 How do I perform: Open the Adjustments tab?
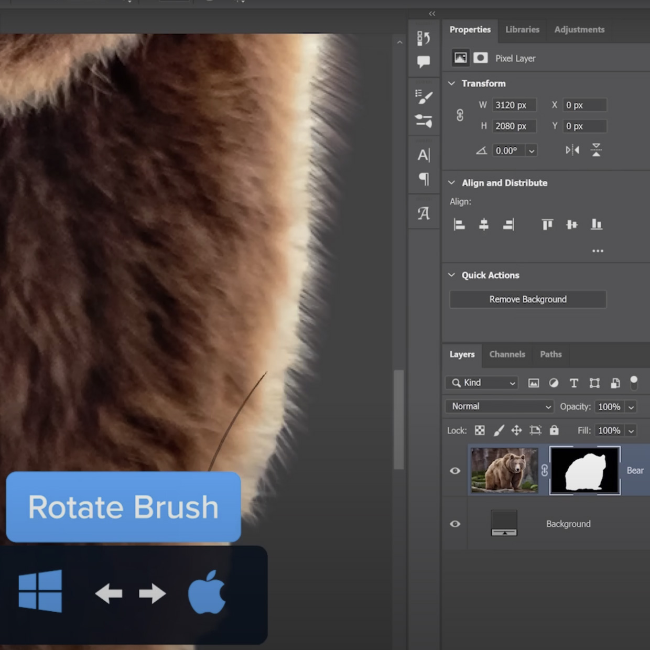coord(579,30)
